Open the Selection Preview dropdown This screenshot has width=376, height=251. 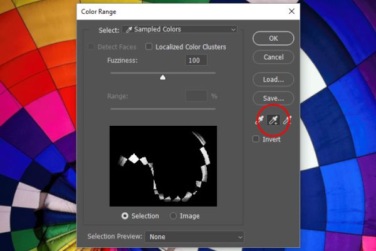(194, 237)
